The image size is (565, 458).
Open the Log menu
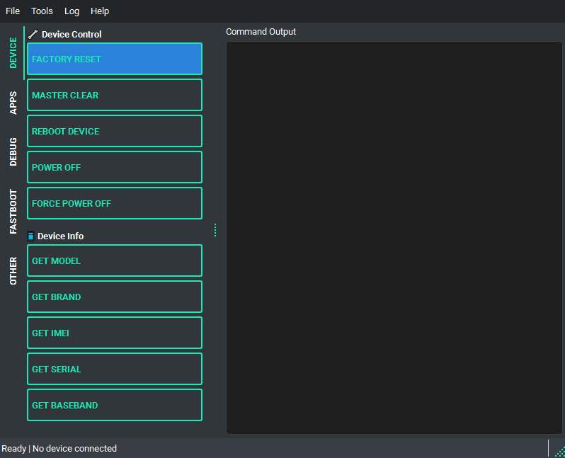72,11
